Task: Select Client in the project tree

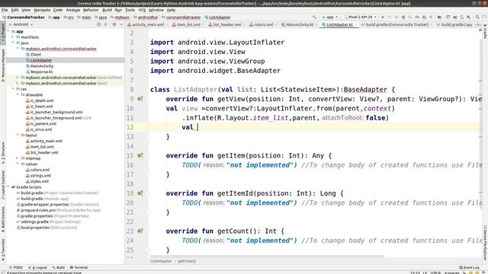Action: tap(36, 54)
